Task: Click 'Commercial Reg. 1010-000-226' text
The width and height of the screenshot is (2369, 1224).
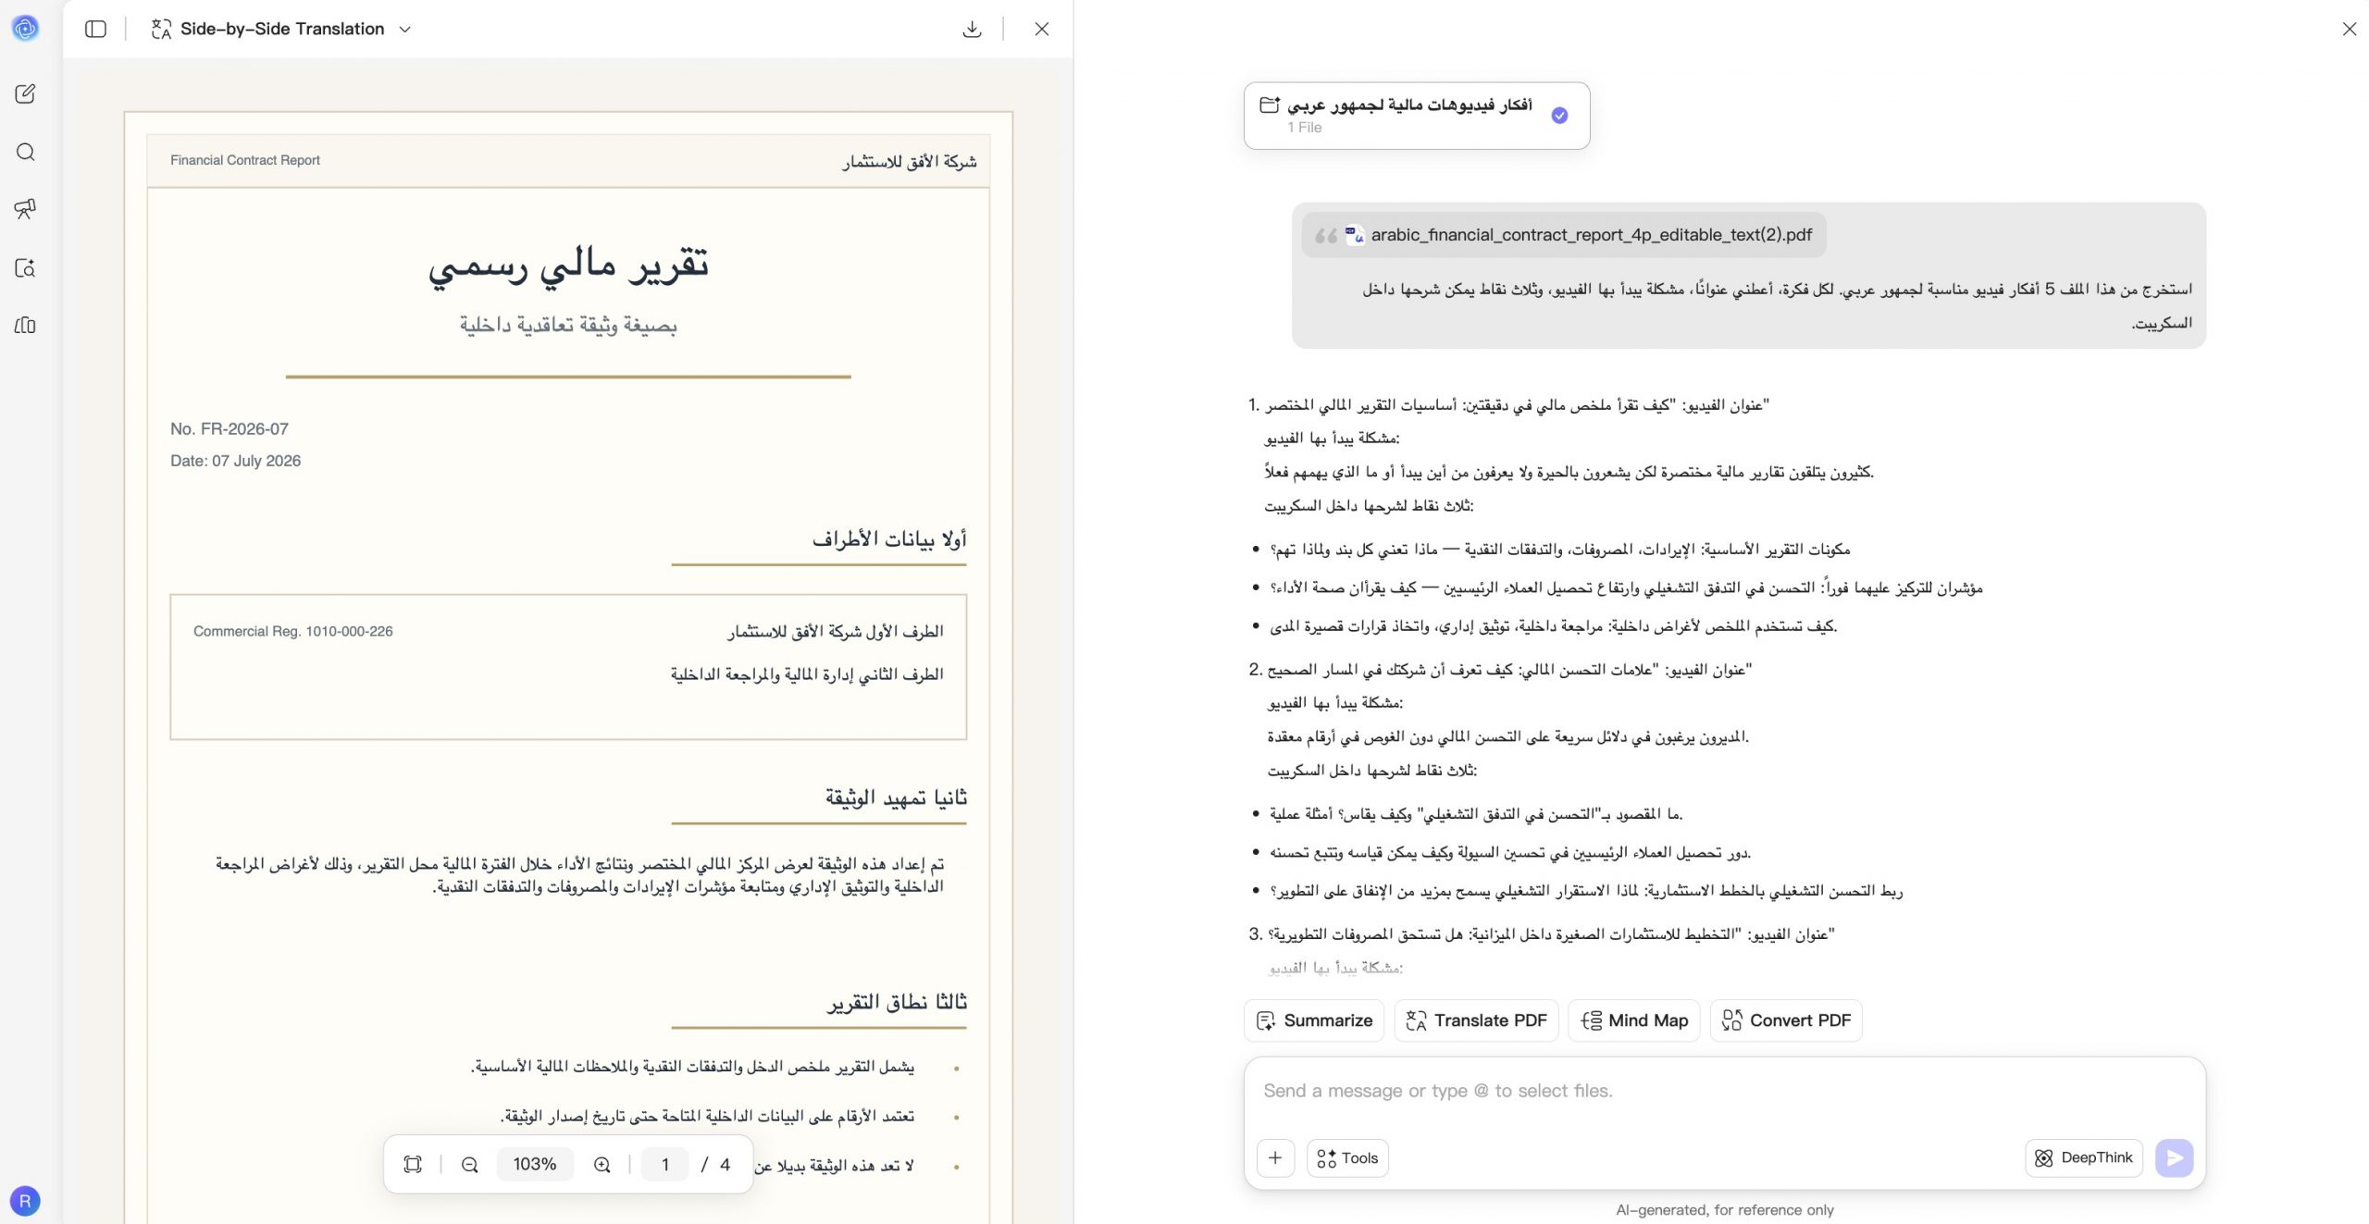Action: coord(293,631)
